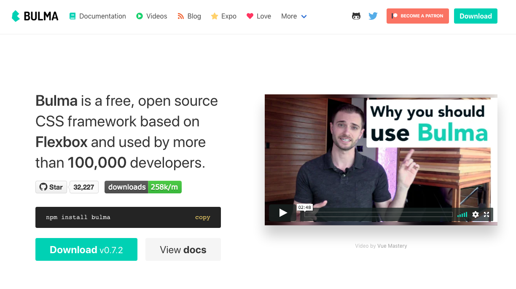The height and width of the screenshot is (289, 516).
Task: Click the star icon next to Expo
Action: 214,16
